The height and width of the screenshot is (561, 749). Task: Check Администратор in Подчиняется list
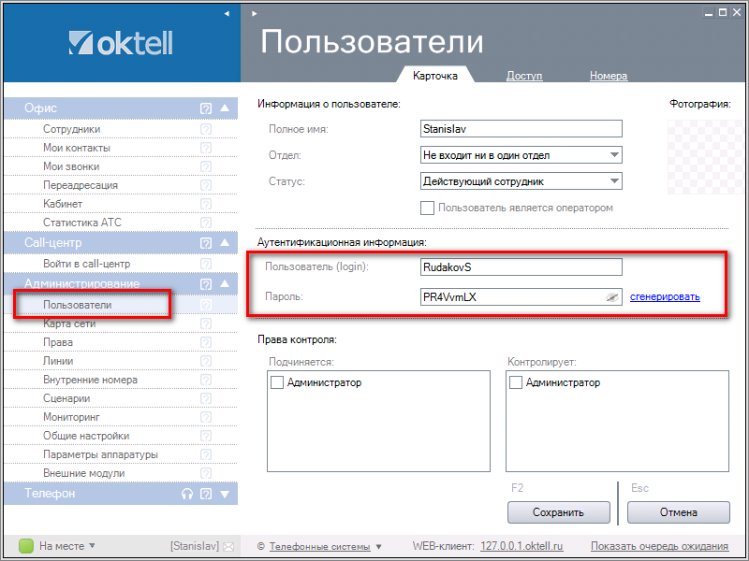(x=277, y=382)
